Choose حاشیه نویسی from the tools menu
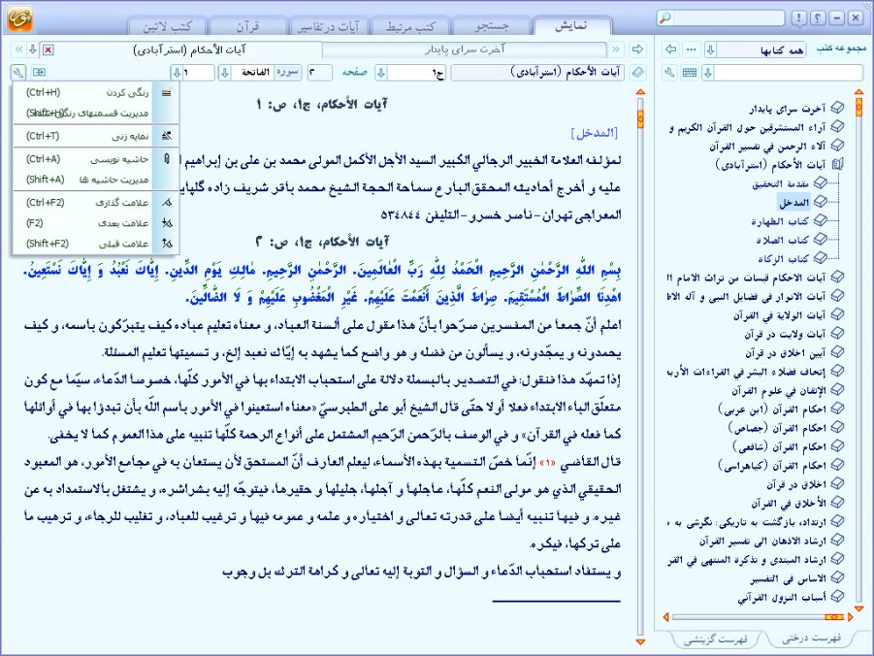Image resolution: width=874 pixels, height=656 pixels. click(95, 159)
